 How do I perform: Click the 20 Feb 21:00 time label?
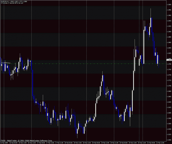[142, 143]
